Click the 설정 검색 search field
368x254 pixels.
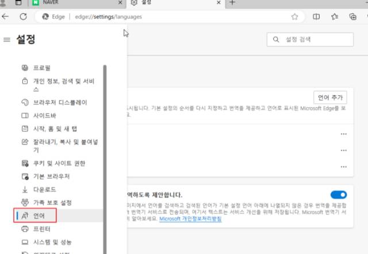point(310,40)
